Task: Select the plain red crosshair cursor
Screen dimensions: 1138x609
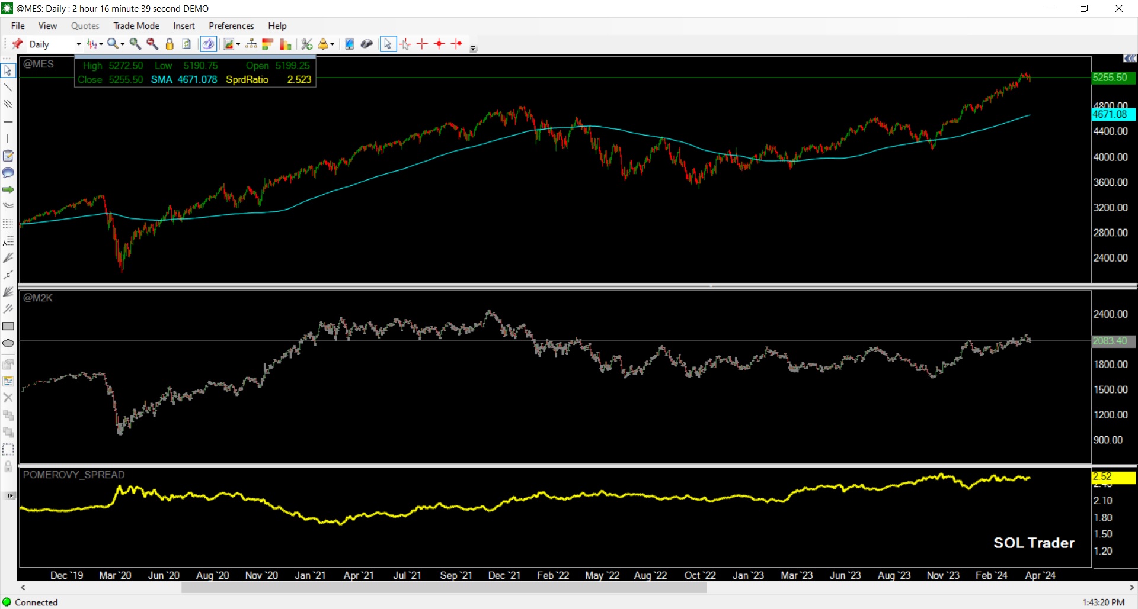Action: (x=423, y=44)
